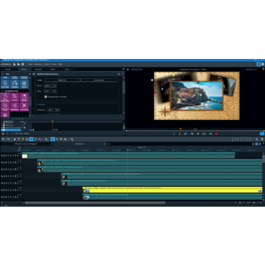The width and height of the screenshot is (265, 265).
Task: Open the second menu item in the menu bar
Action: (38, 64)
